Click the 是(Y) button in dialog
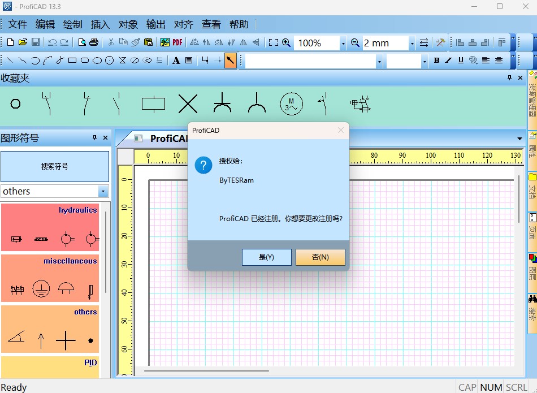 tap(266, 257)
